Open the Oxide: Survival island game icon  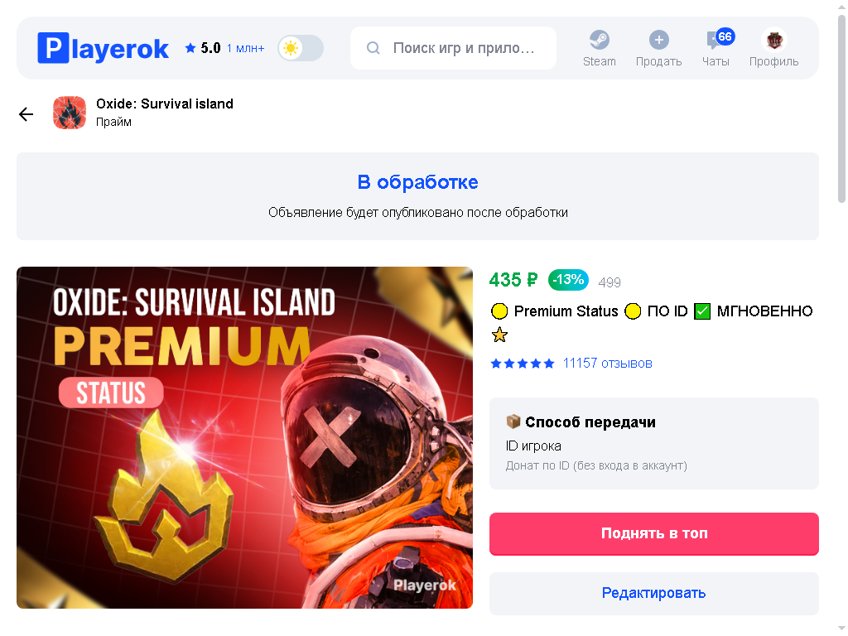point(70,113)
